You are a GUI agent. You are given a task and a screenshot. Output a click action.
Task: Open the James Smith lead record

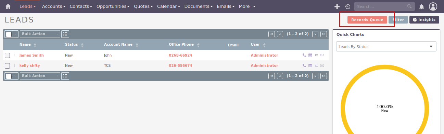tap(31, 55)
